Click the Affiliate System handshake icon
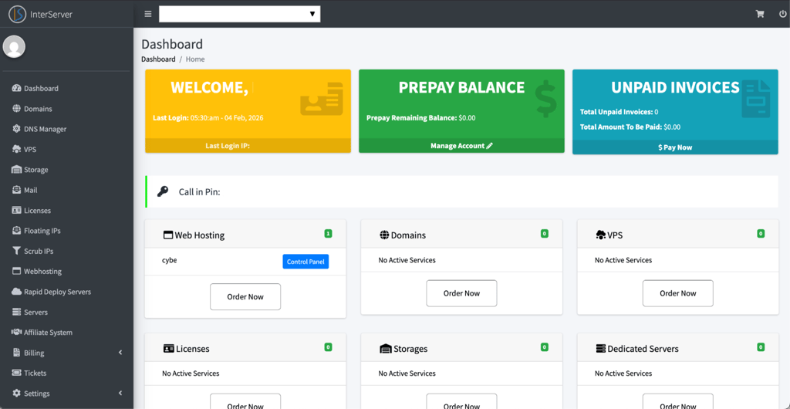Screen dimensions: 790x409 (16, 333)
